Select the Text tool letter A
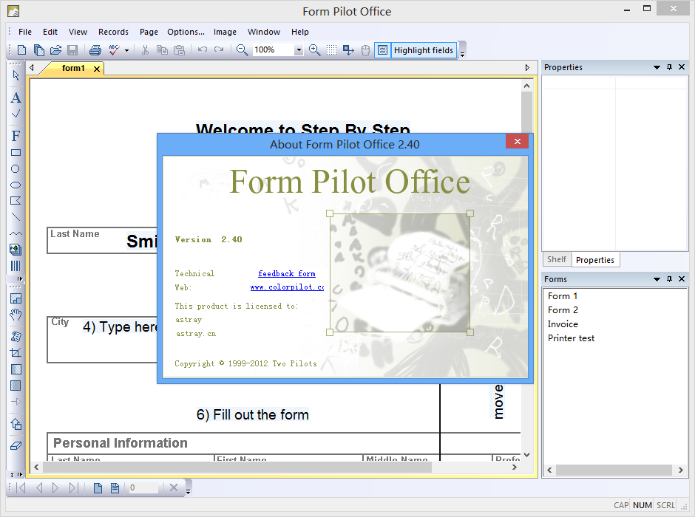 (16, 97)
